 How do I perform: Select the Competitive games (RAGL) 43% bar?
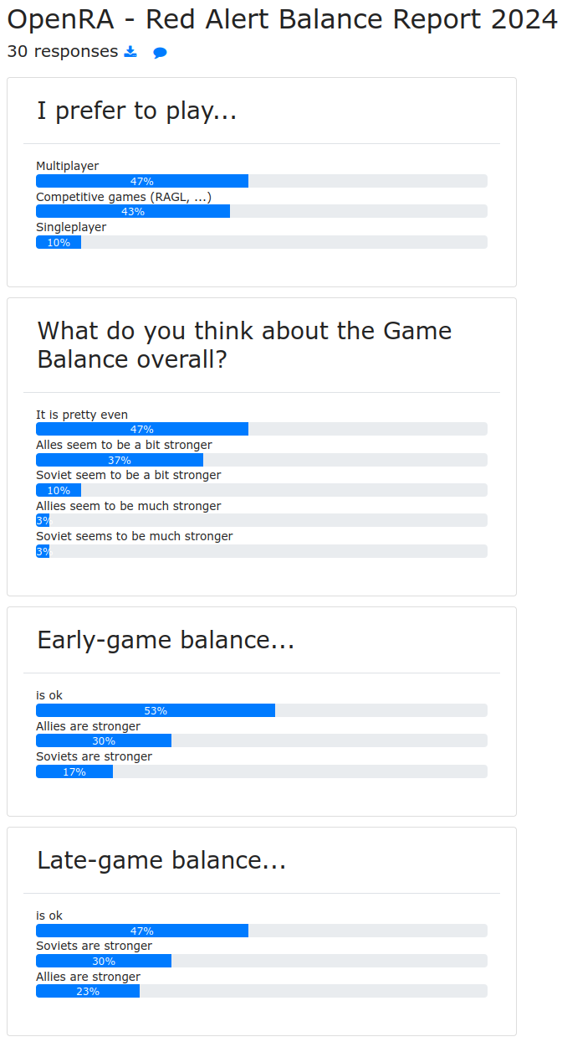pyautogui.click(x=133, y=211)
